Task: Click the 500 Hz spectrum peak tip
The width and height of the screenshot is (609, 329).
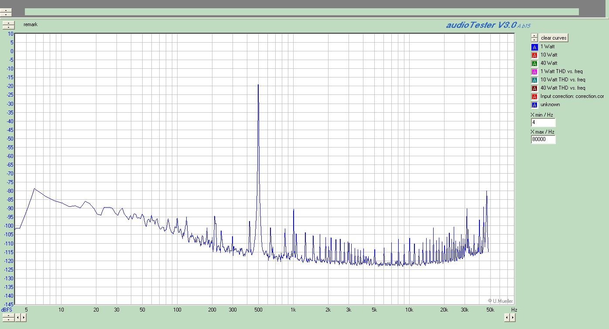Action: pos(258,85)
